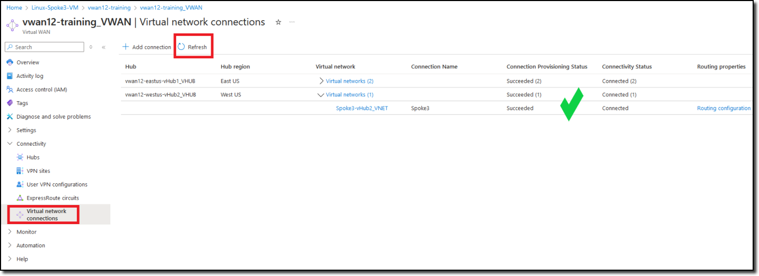Viewport: 759px width, 276px height.
Task: Click into the sidebar Search field
Action: (44, 47)
